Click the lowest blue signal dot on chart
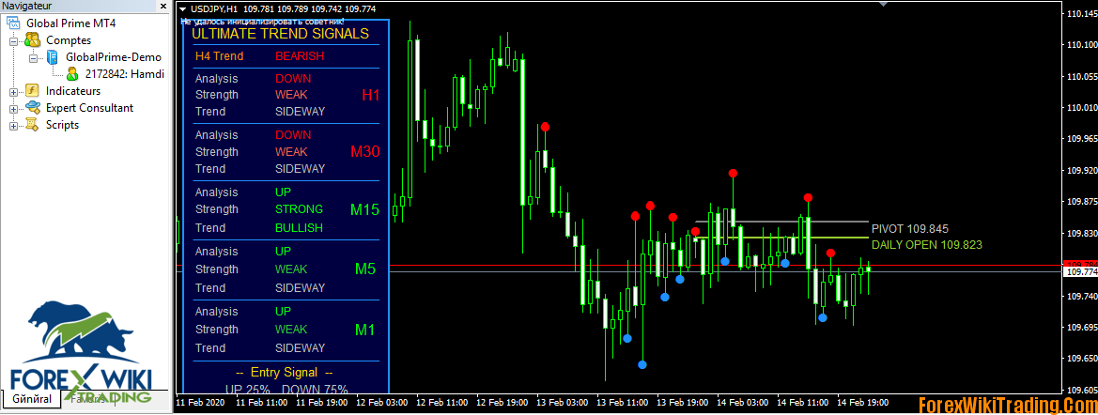Screen dimensions: 1098x415 [x=642, y=364]
